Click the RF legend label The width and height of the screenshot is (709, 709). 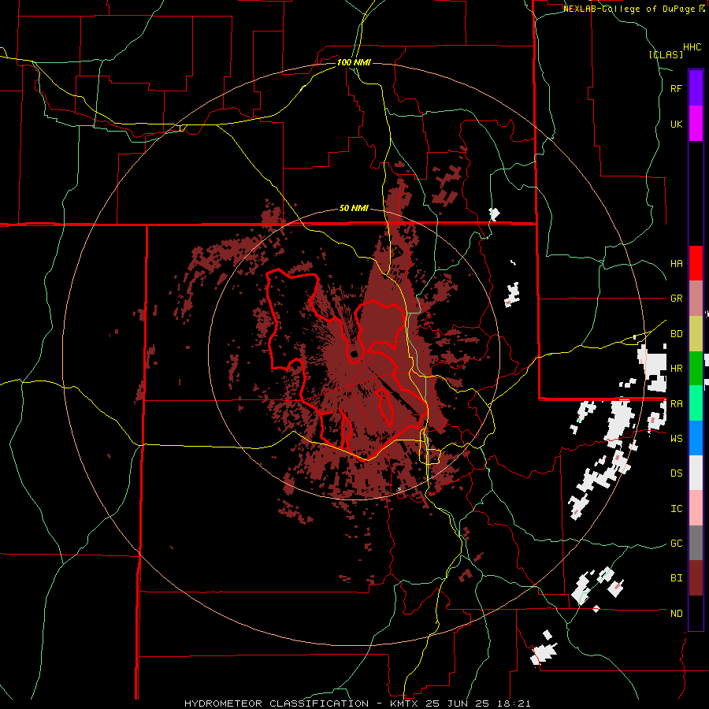click(x=676, y=88)
